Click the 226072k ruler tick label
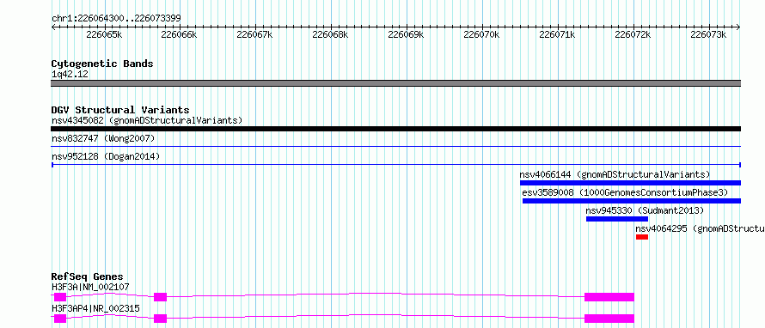765x328 pixels. pyautogui.click(x=633, y=34)
